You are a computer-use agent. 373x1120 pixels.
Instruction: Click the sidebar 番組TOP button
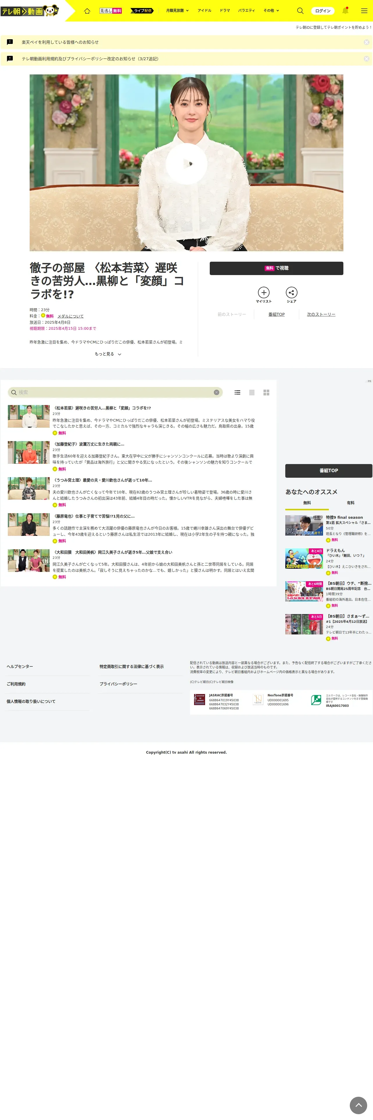pos(329,470)
